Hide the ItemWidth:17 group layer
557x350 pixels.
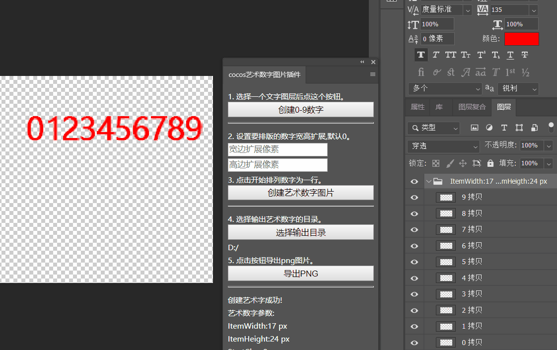click(x=414, y=181)
